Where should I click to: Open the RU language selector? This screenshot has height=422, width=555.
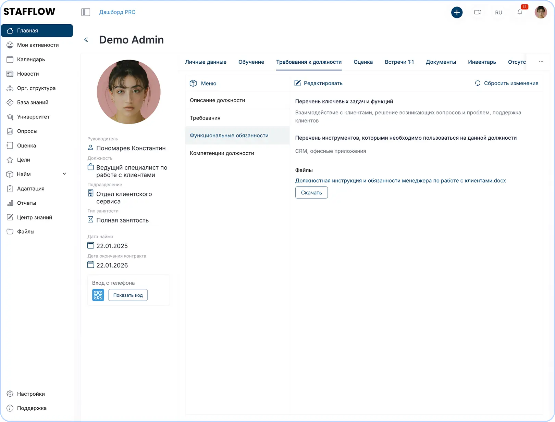pyautogui.click(x=498, y=12)
